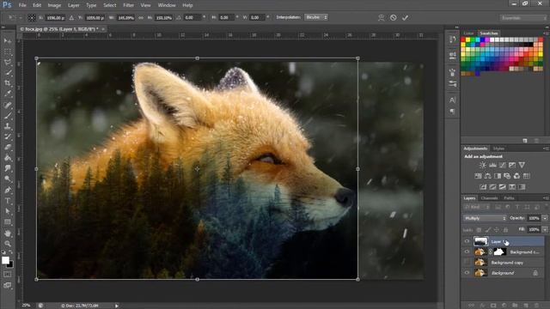550x309 pixels.
Task: Select the Type tool
Action: click(x=8, y=201)
